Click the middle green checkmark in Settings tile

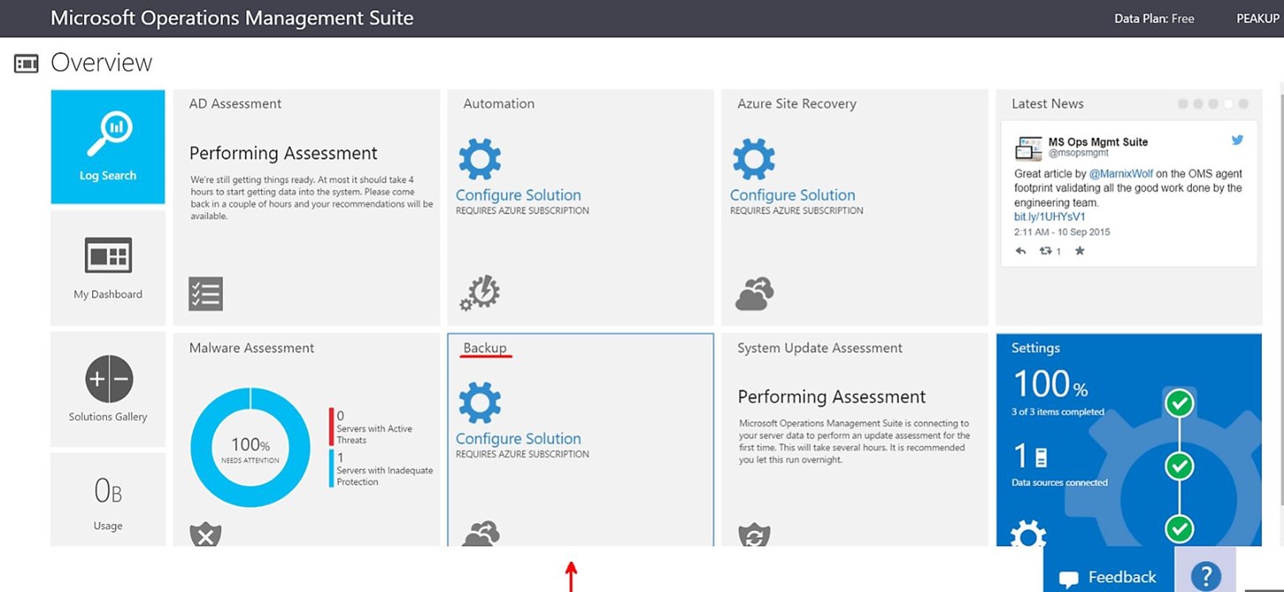tap(1179, 466)
